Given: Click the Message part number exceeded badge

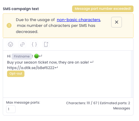Looking at the screenshot, I should point(103,9).
